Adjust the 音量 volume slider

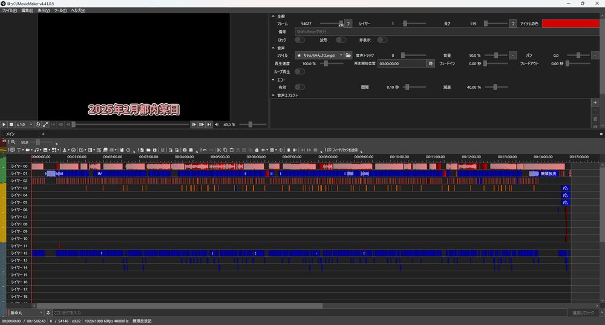(x=496, y=56)
